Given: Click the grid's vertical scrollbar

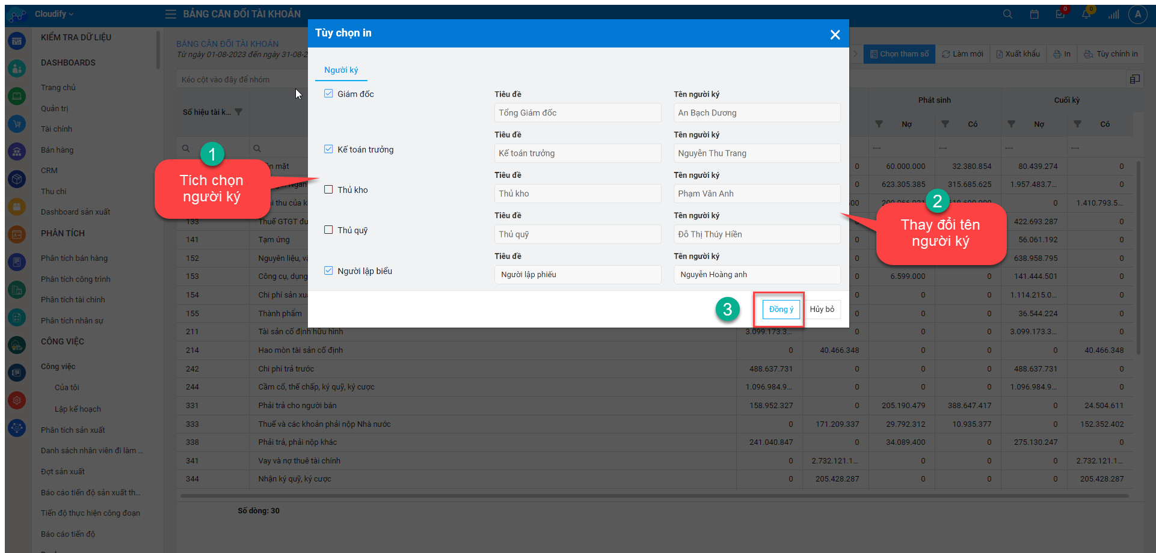Looking at the screenshot, I should point(1138,258).
